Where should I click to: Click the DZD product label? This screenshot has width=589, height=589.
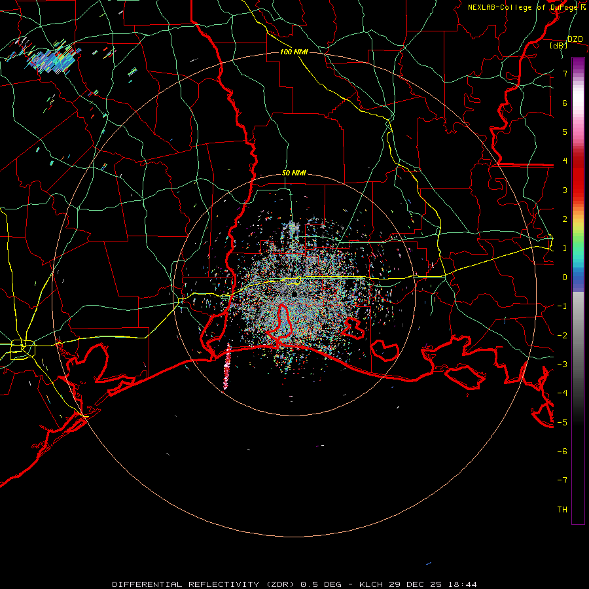(575, 39)
